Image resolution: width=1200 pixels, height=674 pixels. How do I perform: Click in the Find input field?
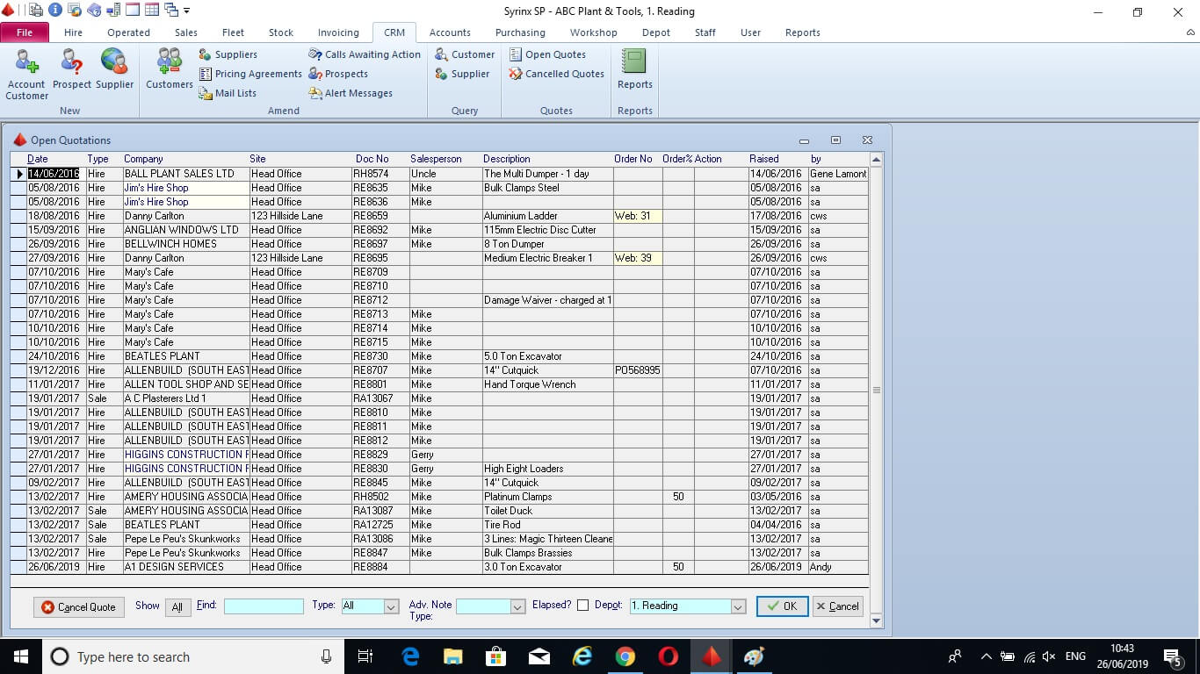[x=264, y=606]
